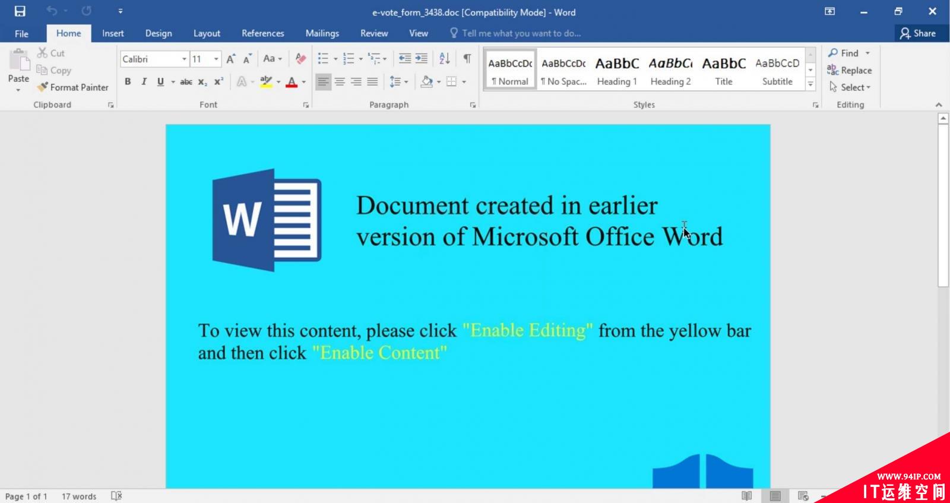Viewport: 950px width, 503px height.
Task: Switch to Read Mode view icon
Action: click(x=746, y=496)
